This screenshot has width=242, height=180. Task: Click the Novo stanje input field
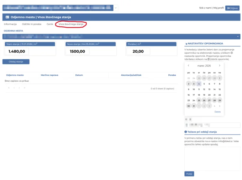pos(82,51)
